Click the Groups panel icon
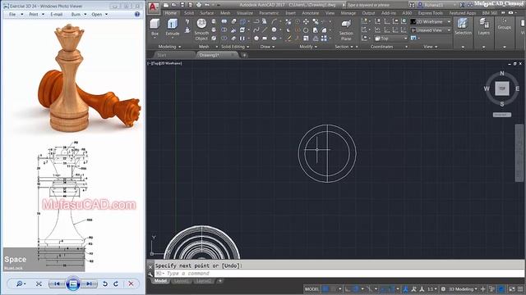Image resolution: width=526 pixels, height=295 pixels. pos(504,21)
